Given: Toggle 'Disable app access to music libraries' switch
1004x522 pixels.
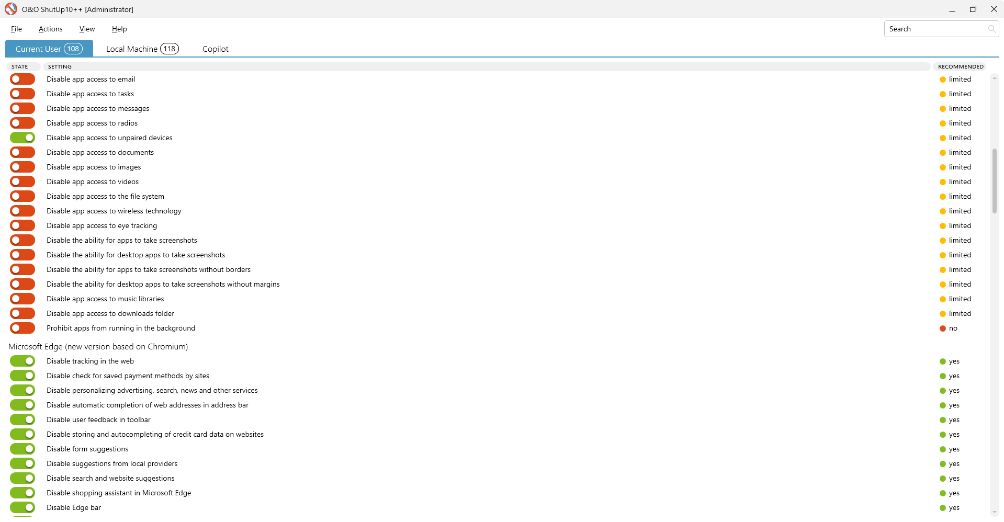Looking at the screenshot, I should [22, 299].
